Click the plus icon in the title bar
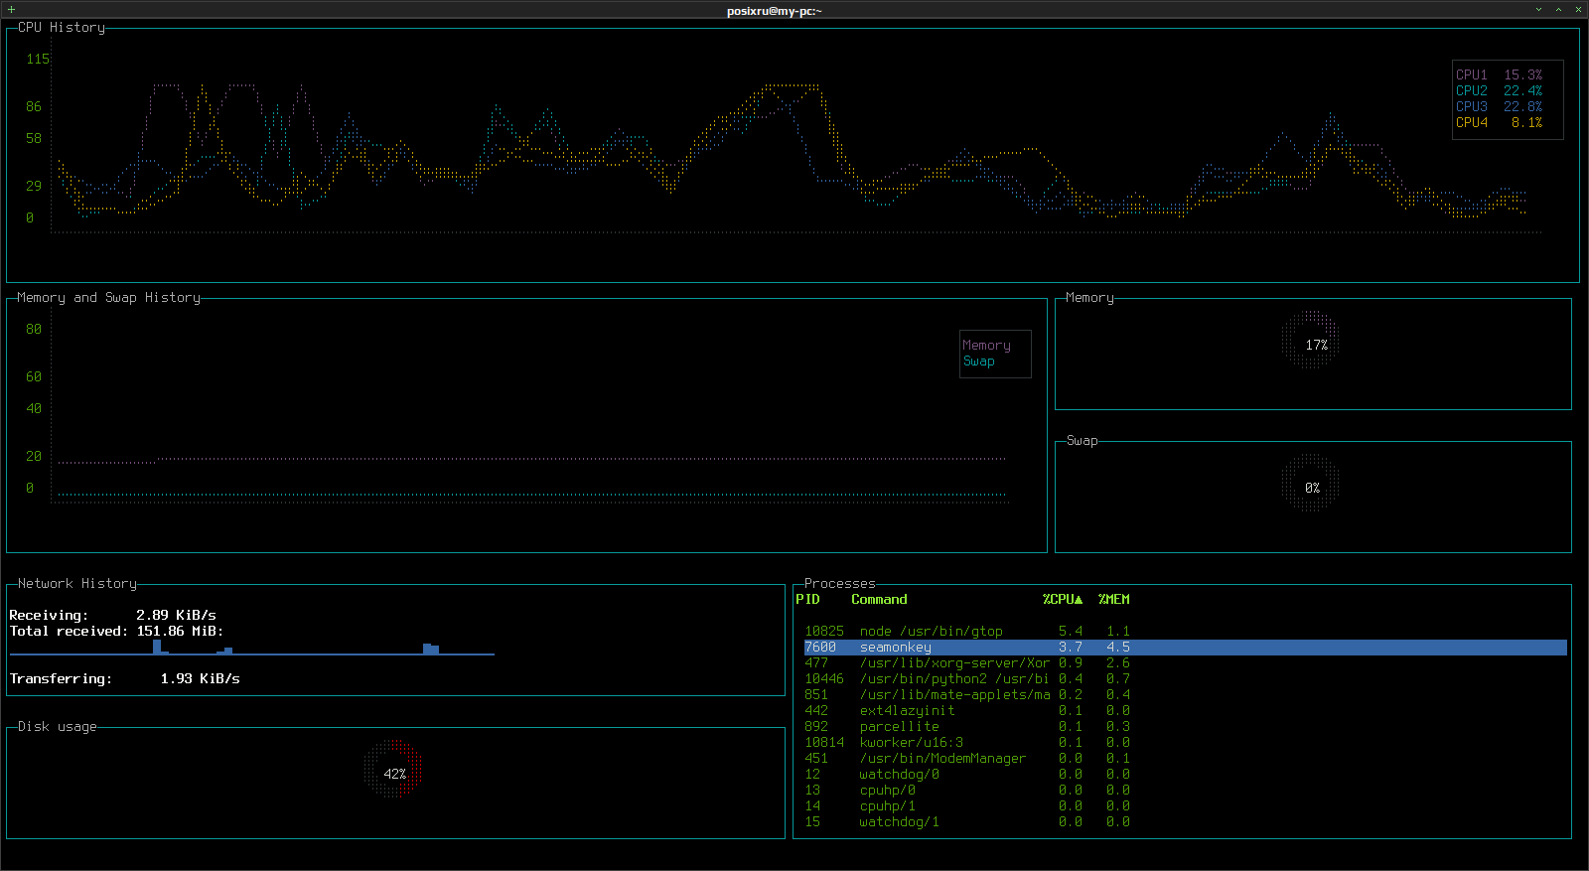 [11, 9]
